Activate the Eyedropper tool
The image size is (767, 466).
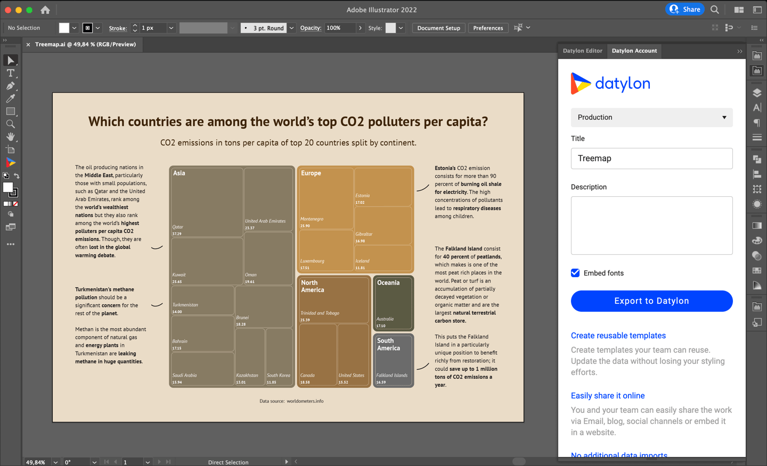coord(11,99)
